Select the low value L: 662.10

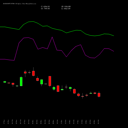click(x=66, y=9)
